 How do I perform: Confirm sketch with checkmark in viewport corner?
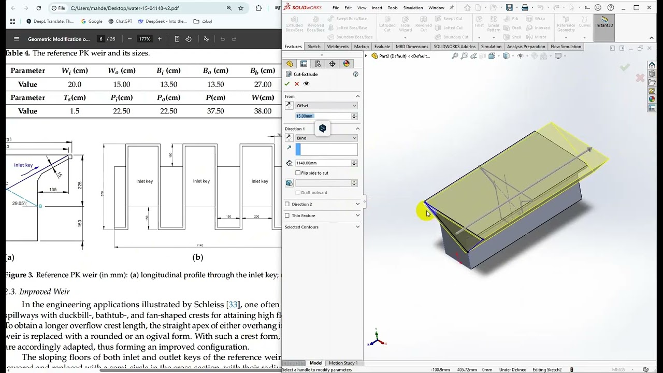click(625, 67)
